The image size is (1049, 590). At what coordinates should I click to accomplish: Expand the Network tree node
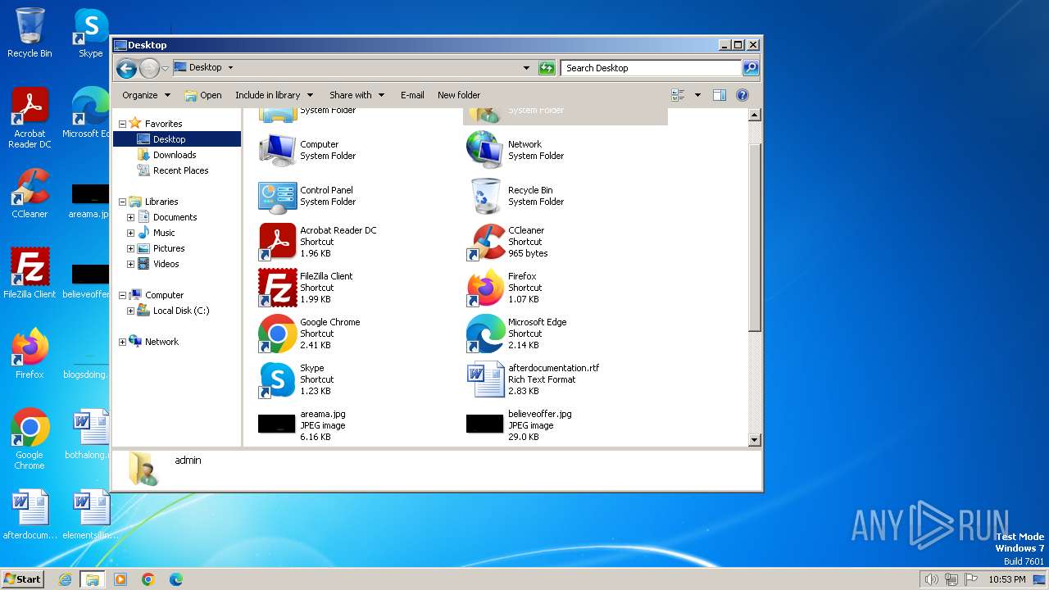point(123,342)
